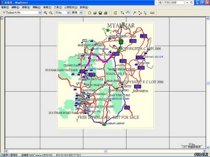Save using the floppy disk icon

coord(100,13)
